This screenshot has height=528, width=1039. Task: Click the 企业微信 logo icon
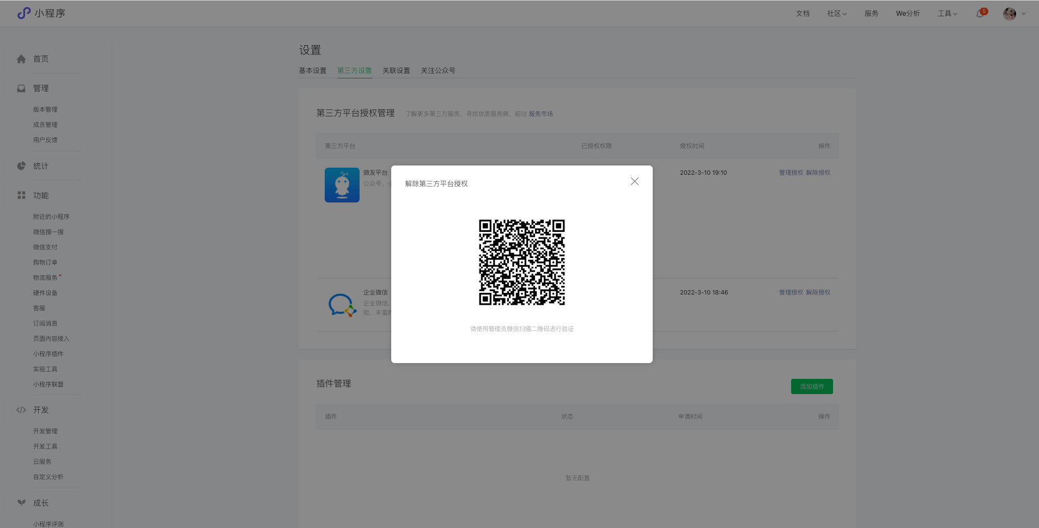pyautogui.click(x=342, y=305)
